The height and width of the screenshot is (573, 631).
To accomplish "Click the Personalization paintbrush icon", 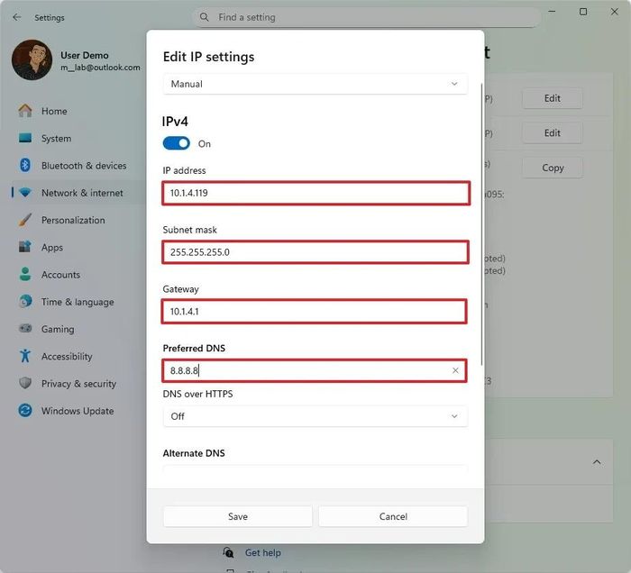I will 25,220.
